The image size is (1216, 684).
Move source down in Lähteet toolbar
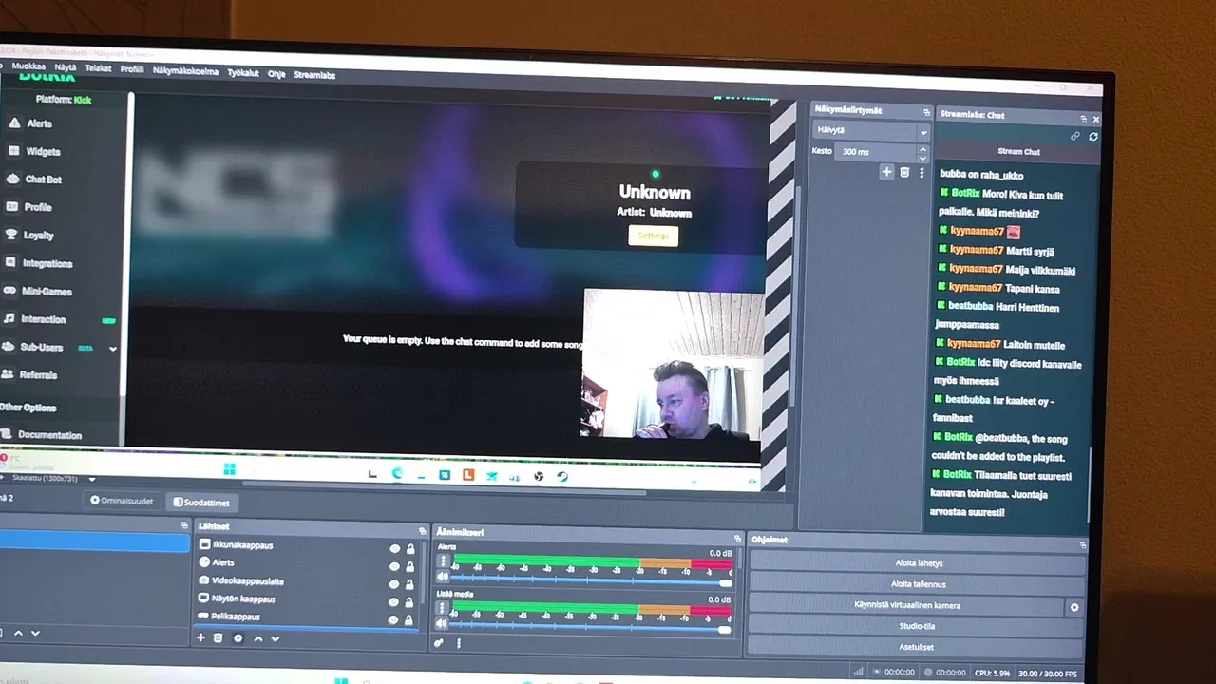275,638
